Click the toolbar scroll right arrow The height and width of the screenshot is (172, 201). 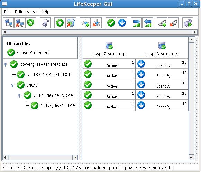point(195,32)
